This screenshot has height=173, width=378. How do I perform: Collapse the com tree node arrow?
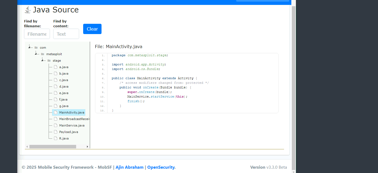pos(29,47)
